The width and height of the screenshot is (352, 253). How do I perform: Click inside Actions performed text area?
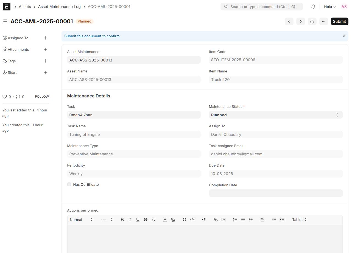pyautogui.click(x=205, y=239)
